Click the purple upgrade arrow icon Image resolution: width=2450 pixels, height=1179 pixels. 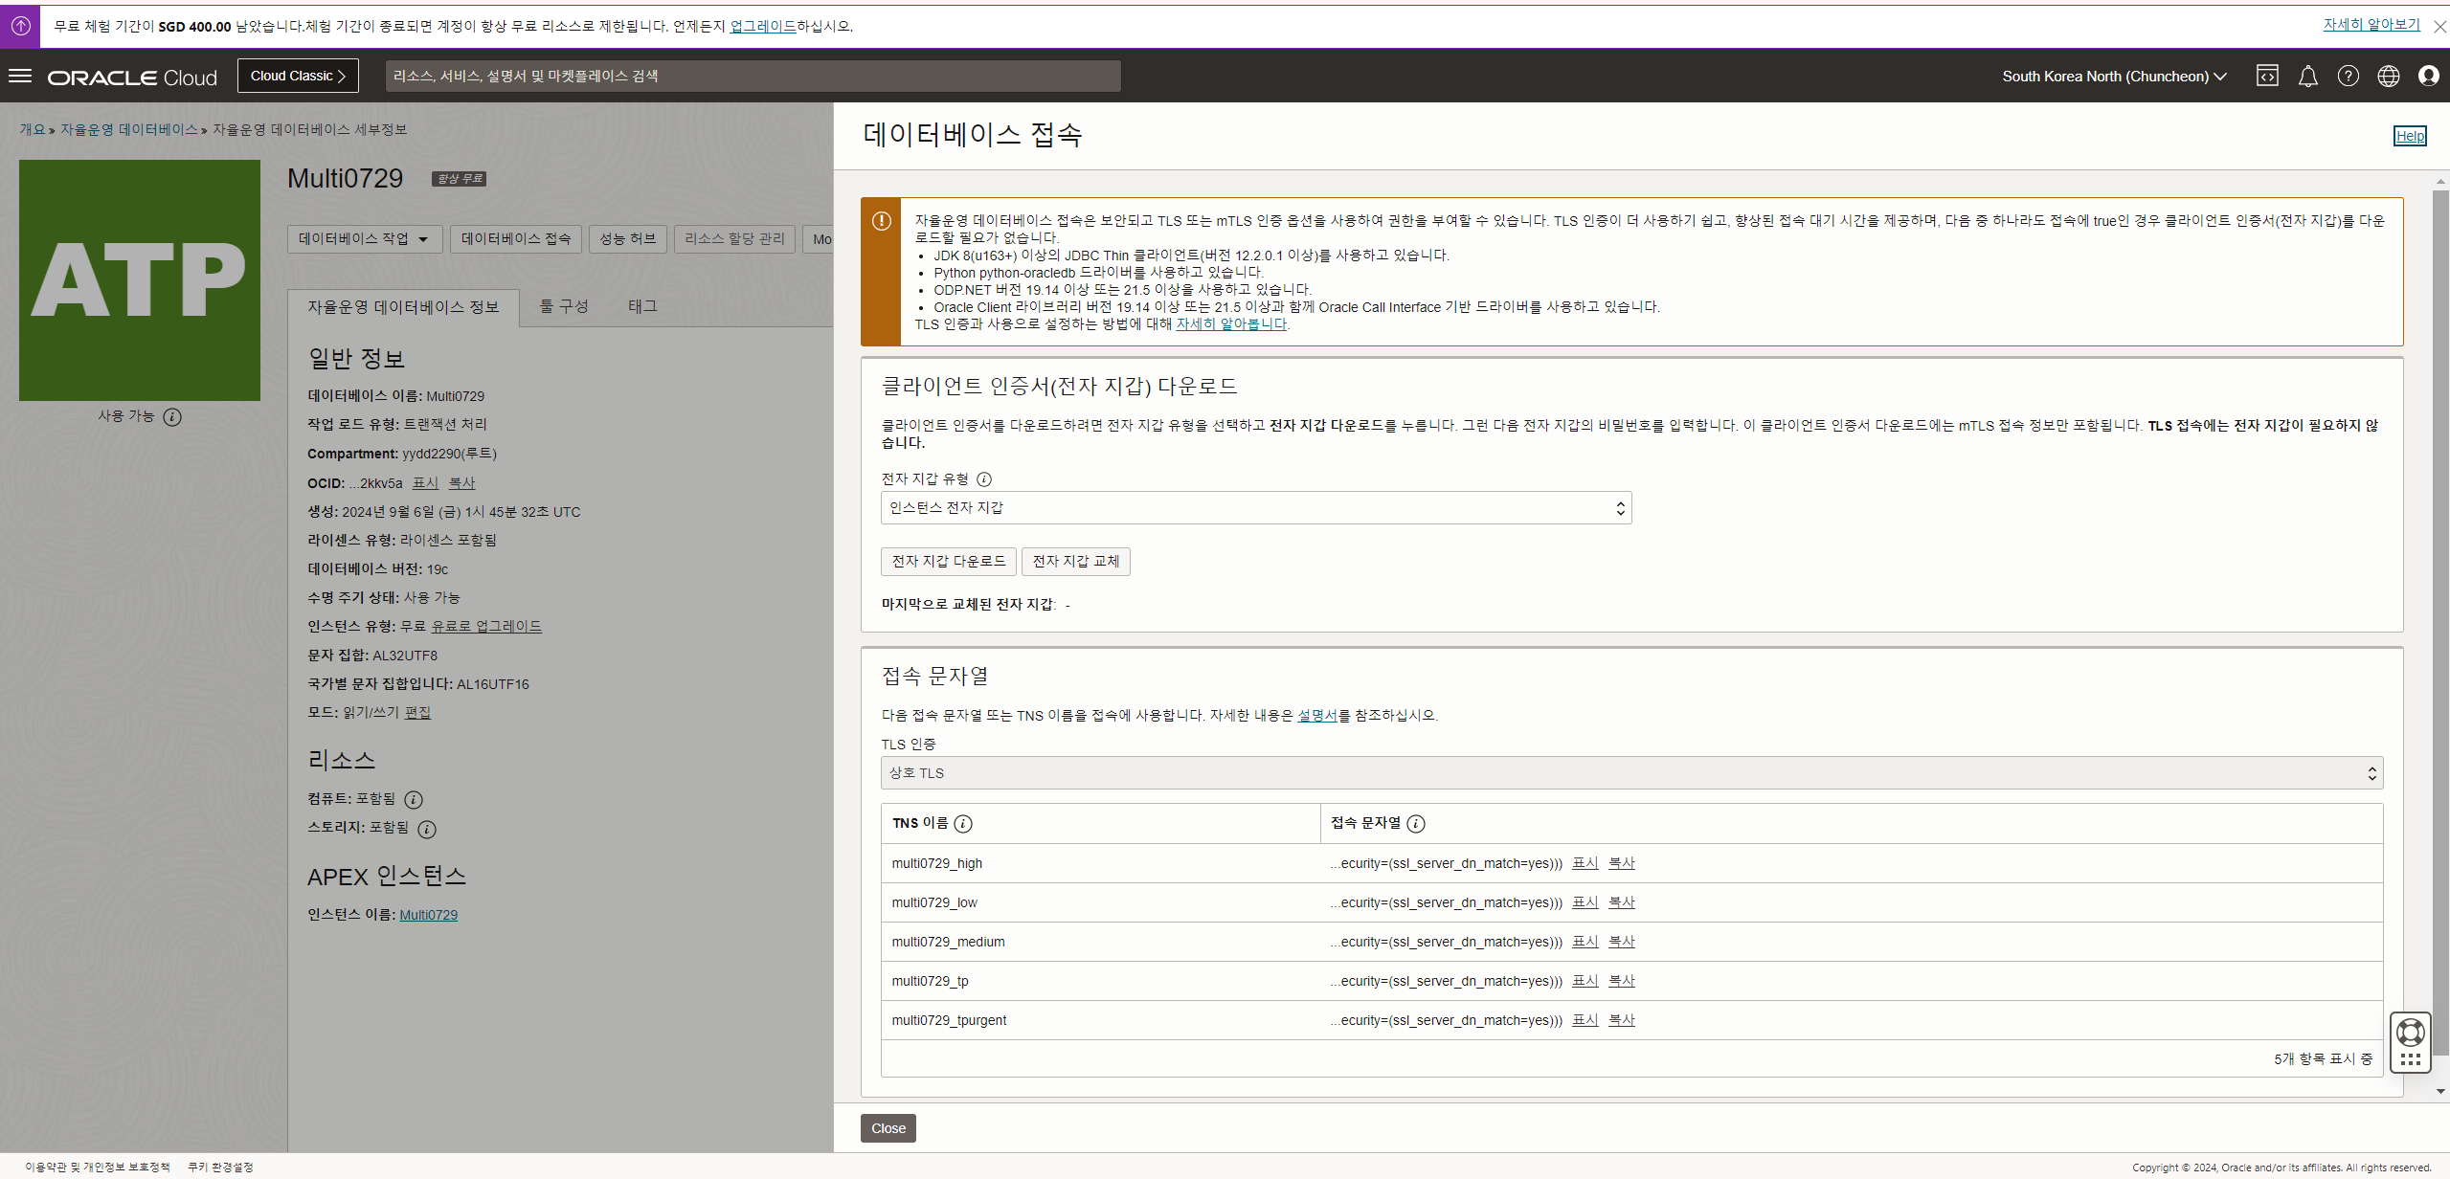pyautogui.click(x=20, y=26)
